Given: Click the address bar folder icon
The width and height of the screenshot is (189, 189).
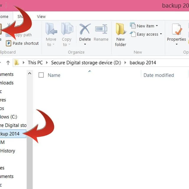Looking at the screenshot, I should tap(17, 63).
